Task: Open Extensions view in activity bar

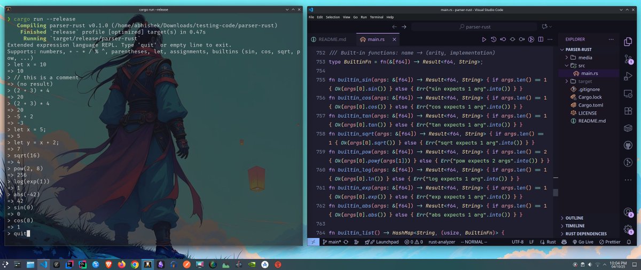Action: pyautogui.click(x=628, y=111)
